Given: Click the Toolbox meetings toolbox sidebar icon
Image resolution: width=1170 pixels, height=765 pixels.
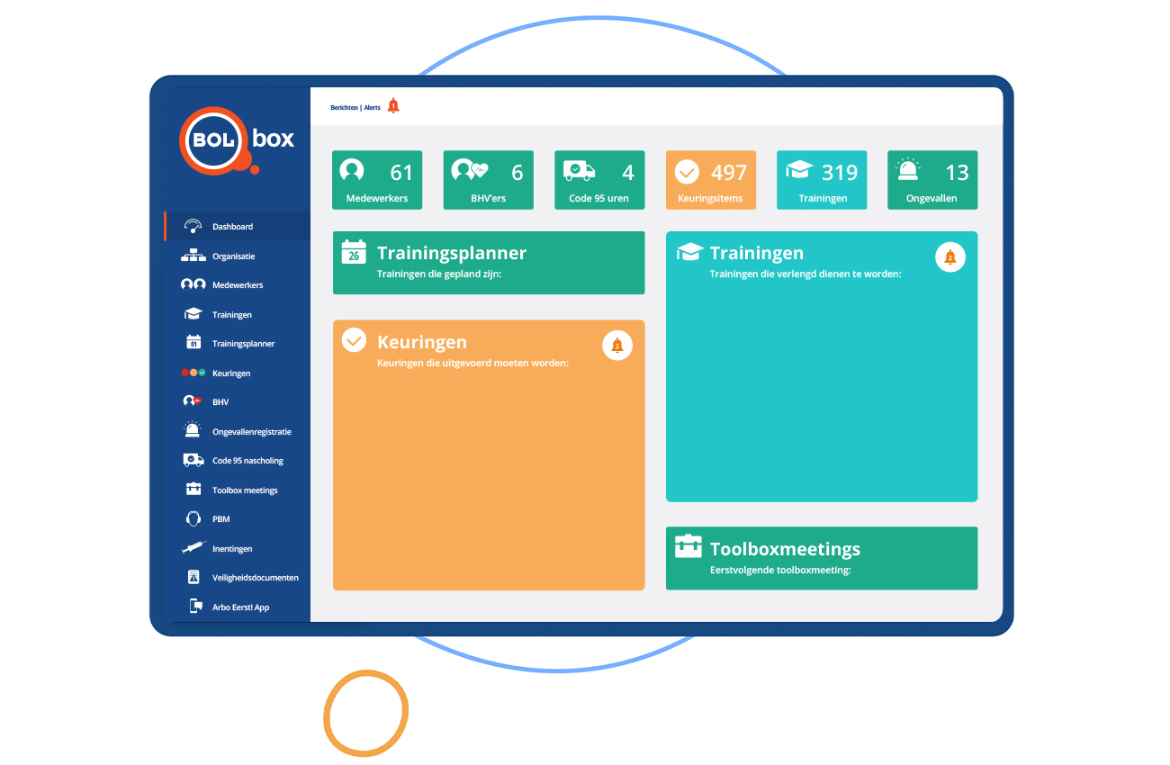Looking at the screenshot, I should 193,490.
